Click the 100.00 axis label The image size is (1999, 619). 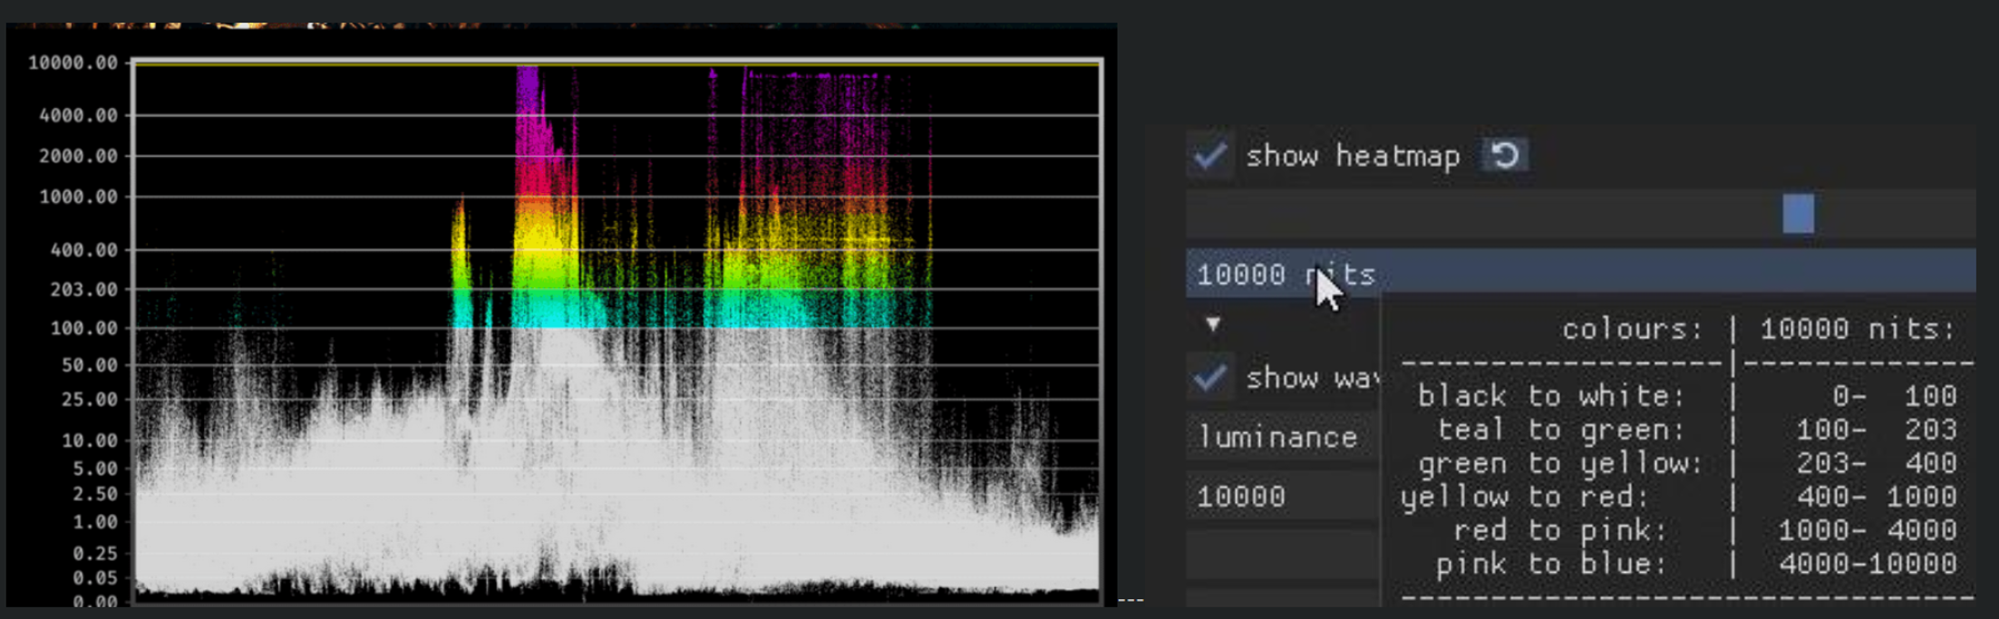(83, 328)
